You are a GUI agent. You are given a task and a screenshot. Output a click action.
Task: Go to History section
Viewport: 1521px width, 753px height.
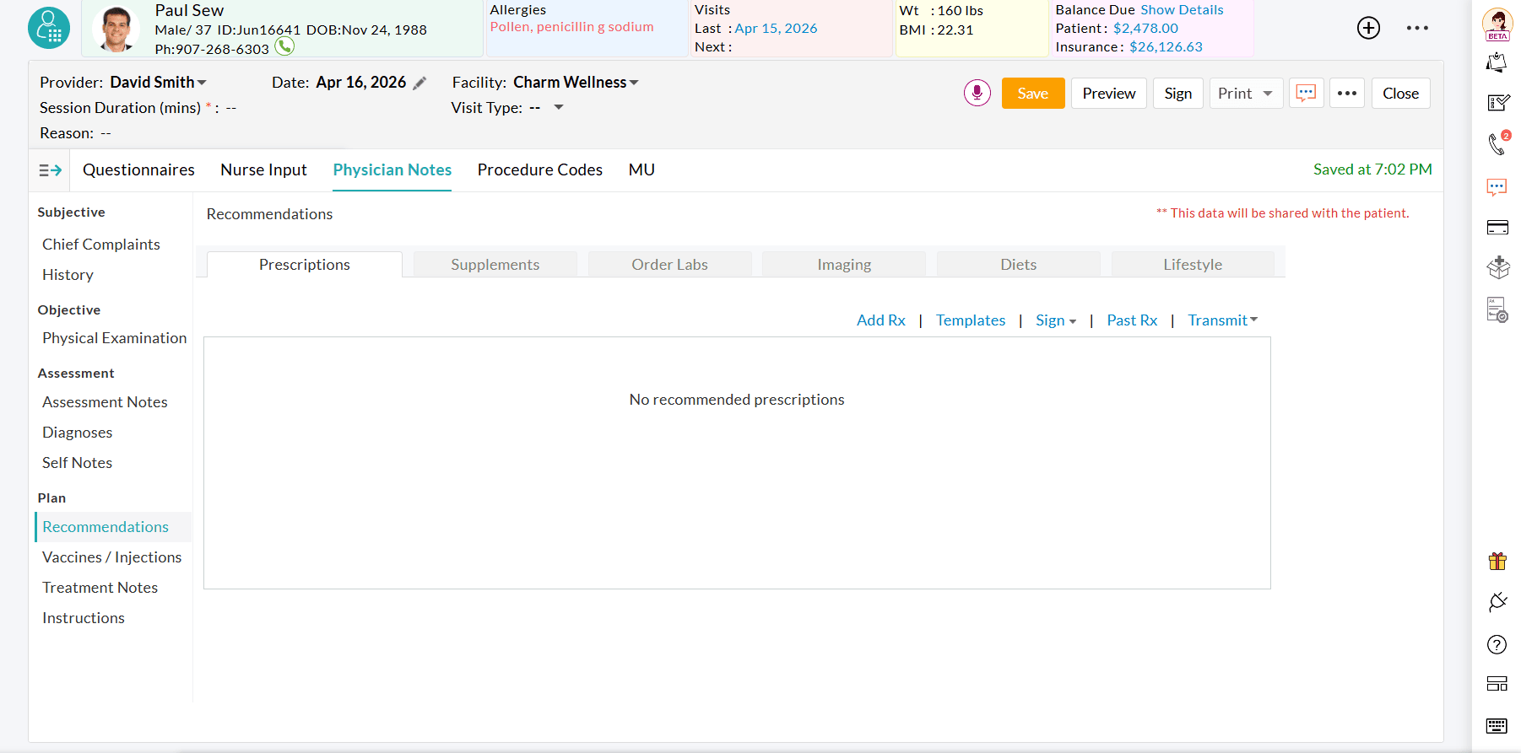pyautogui.click(x=68, y=275)
